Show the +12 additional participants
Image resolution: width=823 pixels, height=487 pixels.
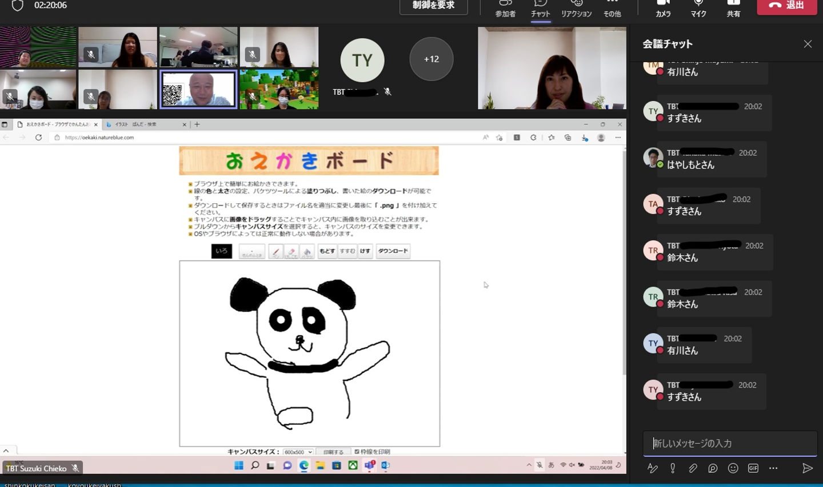click(431, 59)
